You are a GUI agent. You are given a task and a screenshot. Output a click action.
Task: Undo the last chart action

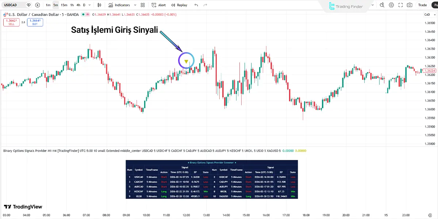coord(196,5)
